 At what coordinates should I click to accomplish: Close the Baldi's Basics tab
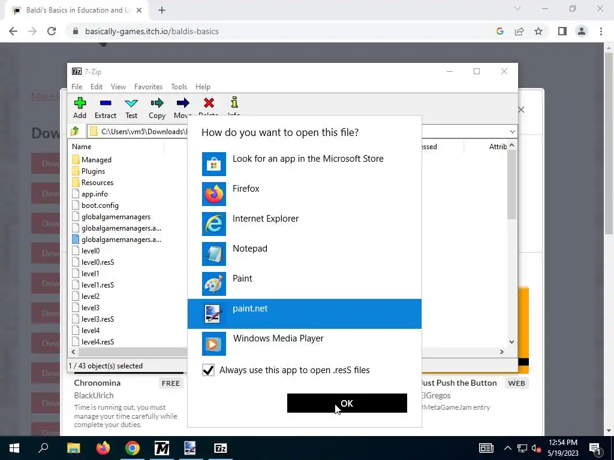[139, 10]
